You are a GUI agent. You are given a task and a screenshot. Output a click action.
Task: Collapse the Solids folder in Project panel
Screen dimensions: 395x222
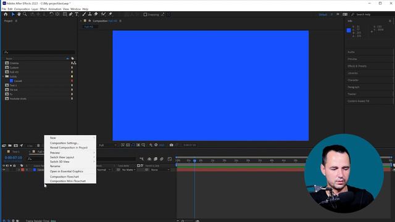pos(3,76)
